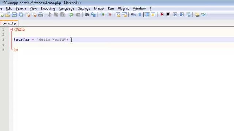Click Save recorded macro icon
Screen dimensions: 234x131
click(x=188, y=15)
